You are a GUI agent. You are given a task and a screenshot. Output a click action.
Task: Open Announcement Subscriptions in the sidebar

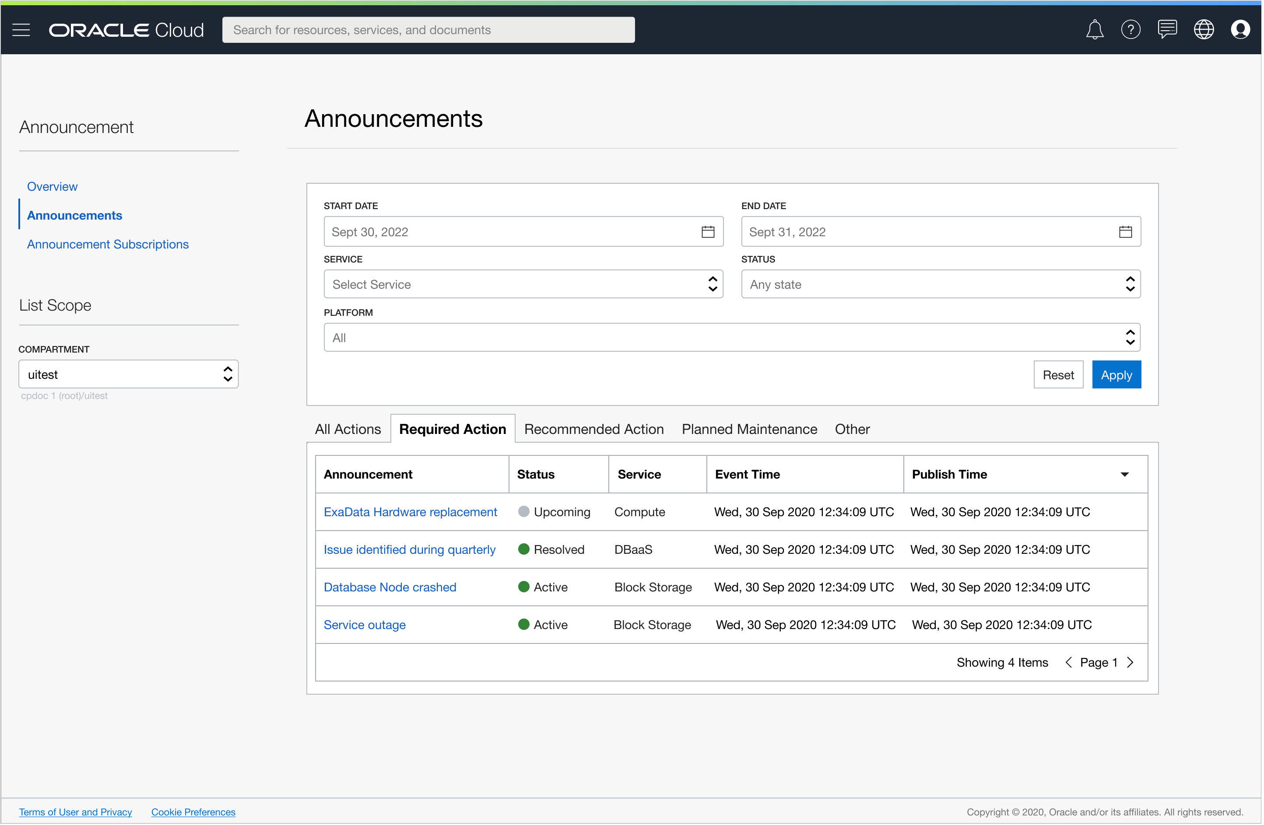[x=108, y=244]
